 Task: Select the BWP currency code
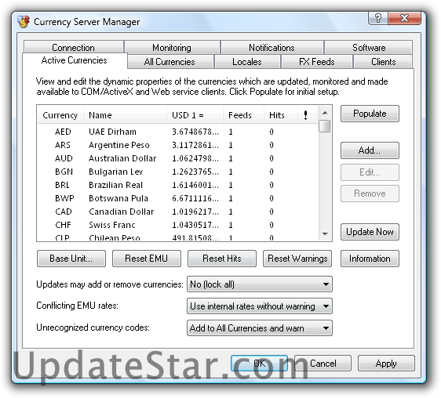coord(64,198)
